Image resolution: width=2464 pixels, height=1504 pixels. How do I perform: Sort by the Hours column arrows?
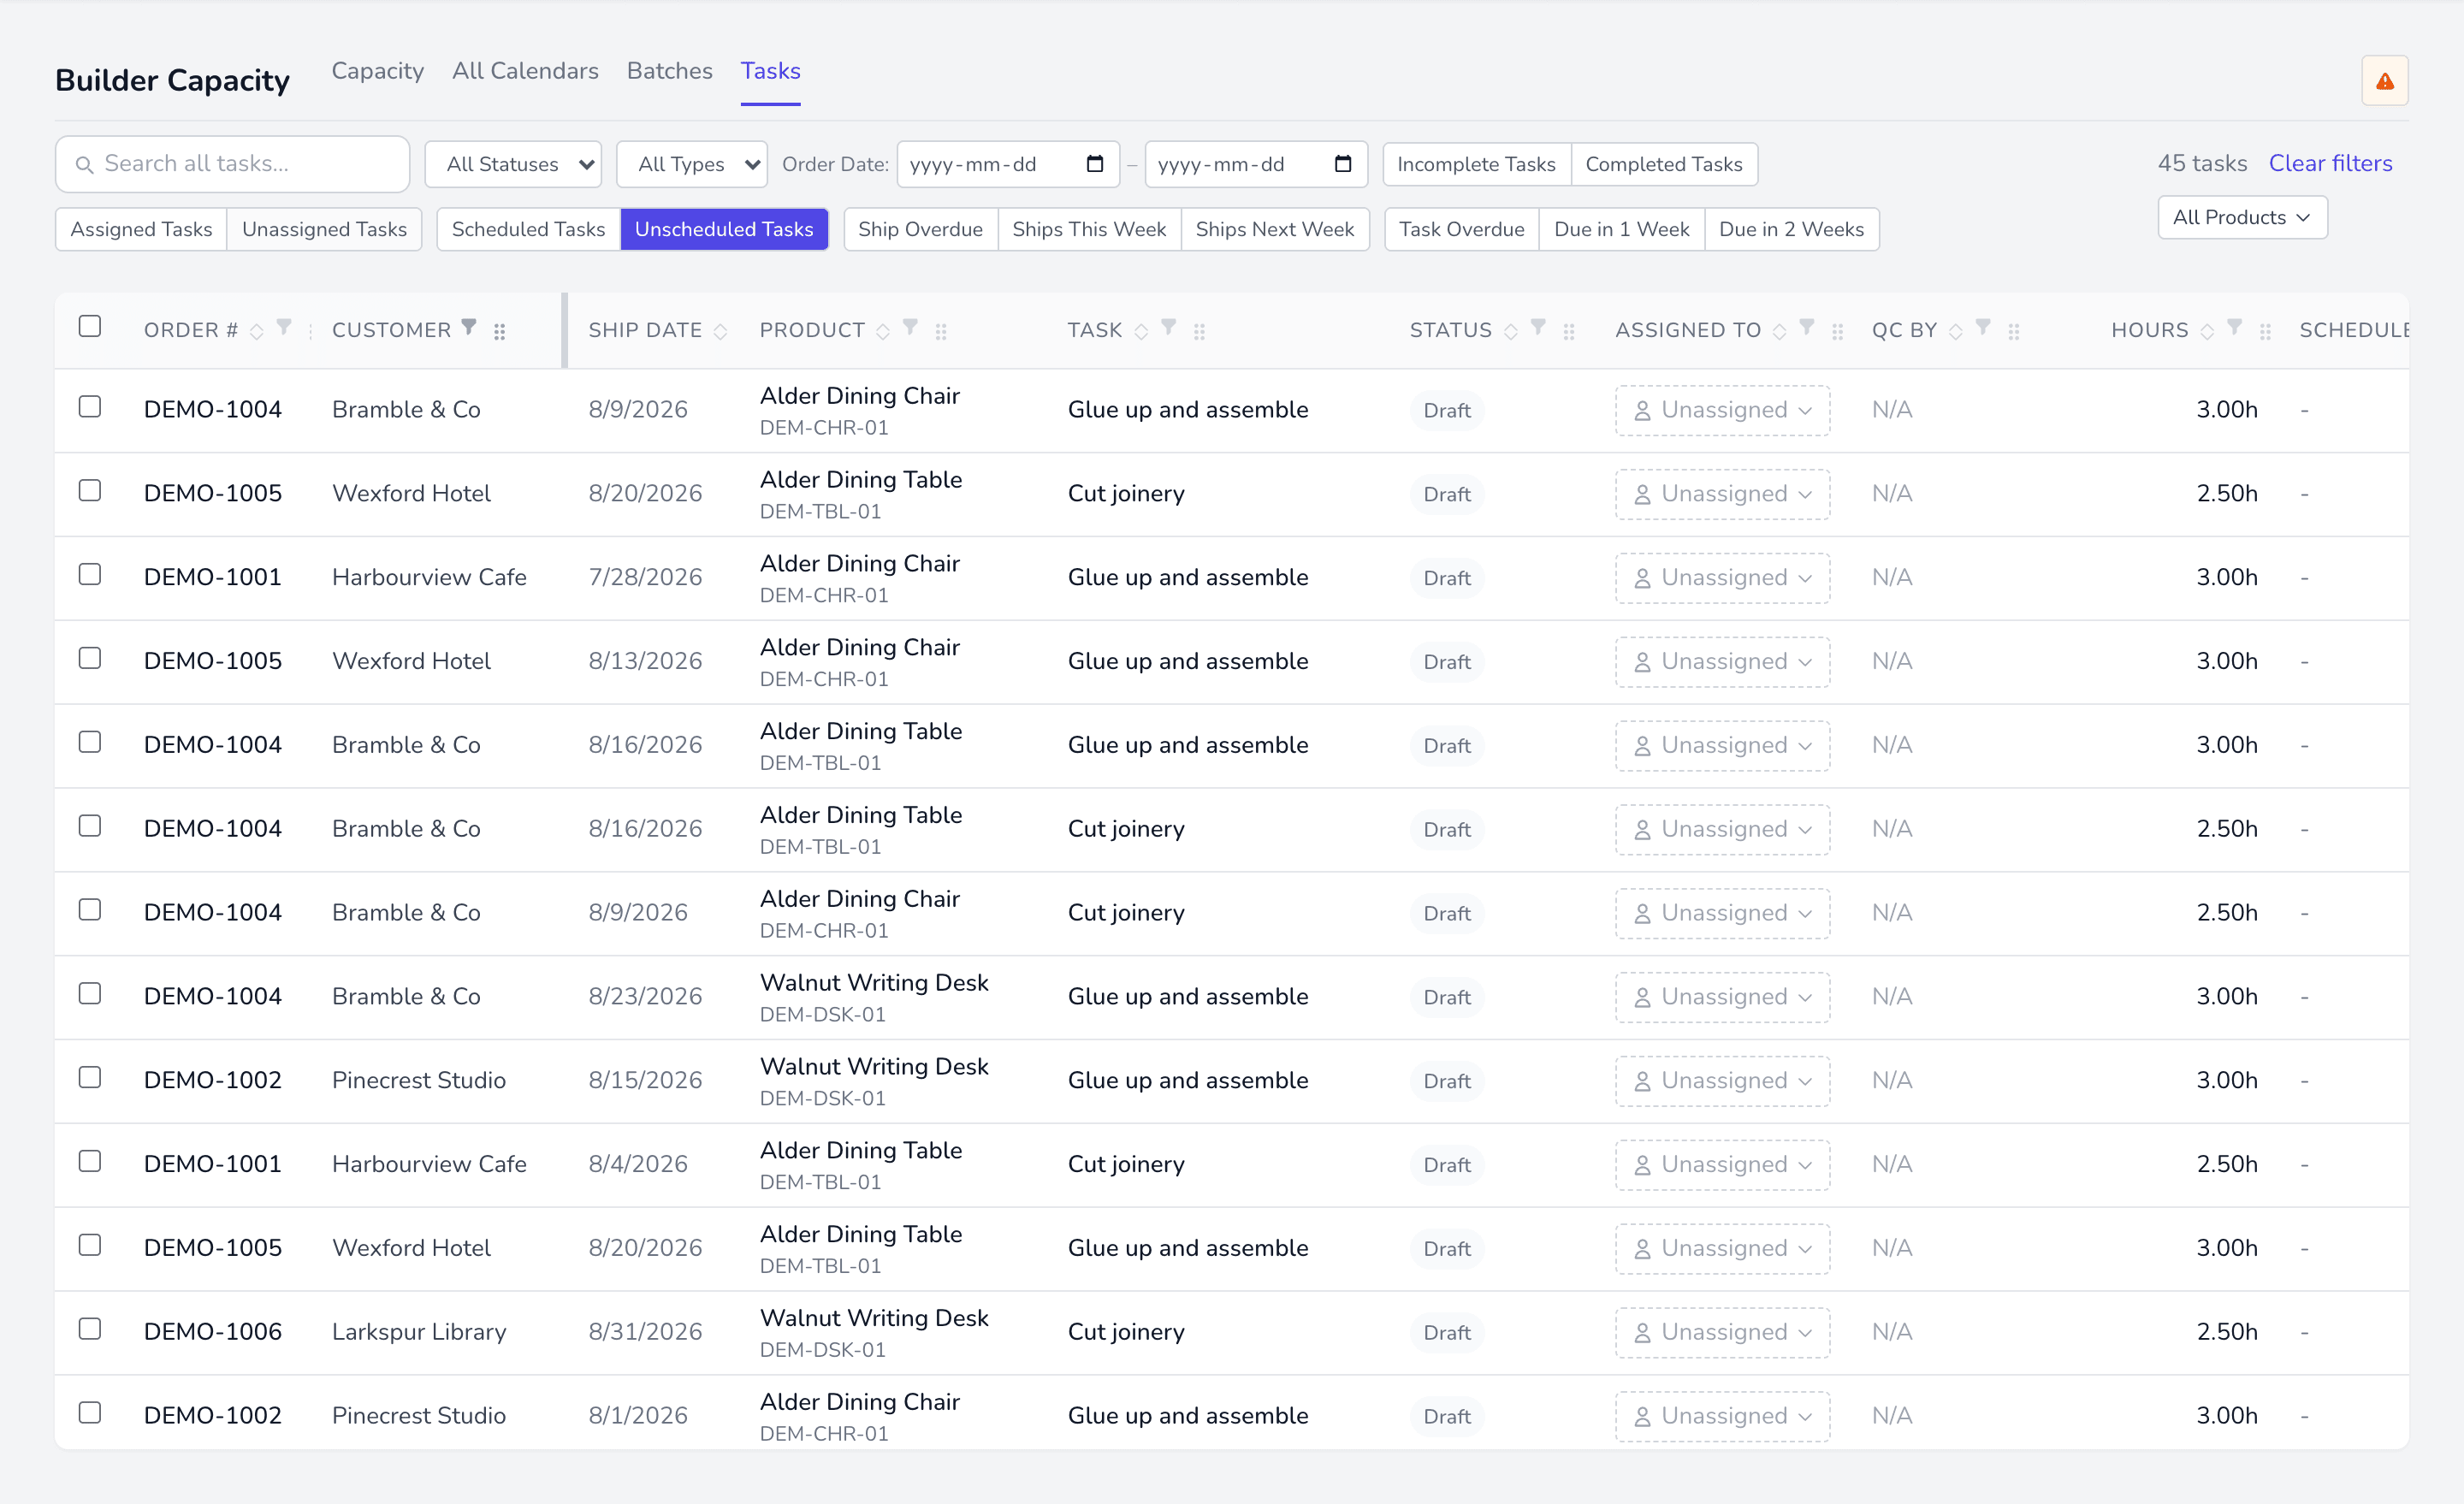pyautogui.click(x=2207, y=331)
